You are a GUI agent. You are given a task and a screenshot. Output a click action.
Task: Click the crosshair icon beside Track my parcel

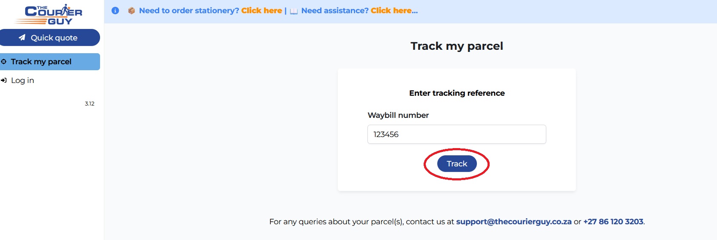coord(4,62)
